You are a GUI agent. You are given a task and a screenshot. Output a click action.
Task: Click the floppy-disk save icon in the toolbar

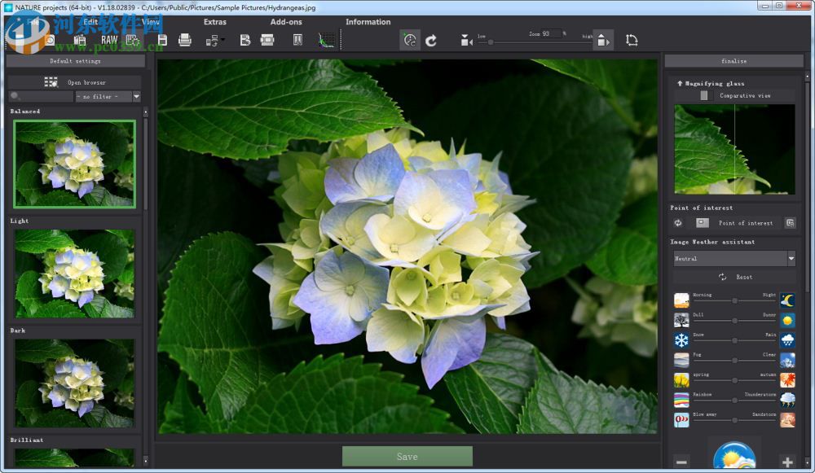(x=162, y=40)
